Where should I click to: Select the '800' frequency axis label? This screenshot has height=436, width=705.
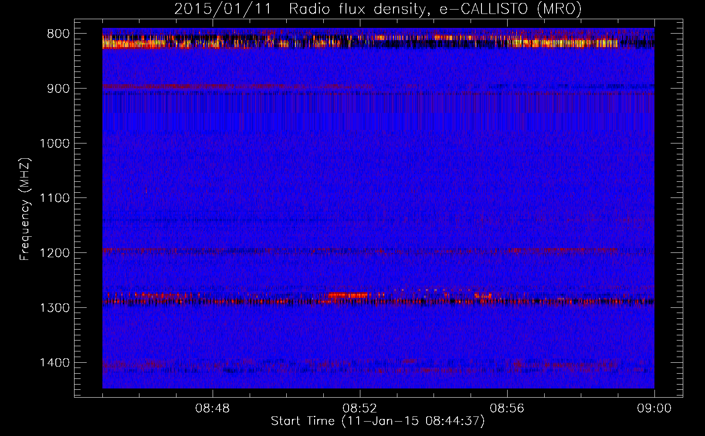(x=58, y=34)
